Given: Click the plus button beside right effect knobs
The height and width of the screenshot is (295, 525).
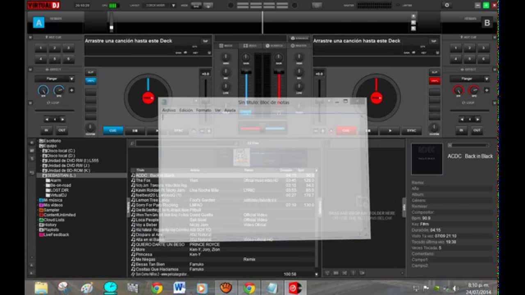Looking at the screenshot, I should pos(486,90).
